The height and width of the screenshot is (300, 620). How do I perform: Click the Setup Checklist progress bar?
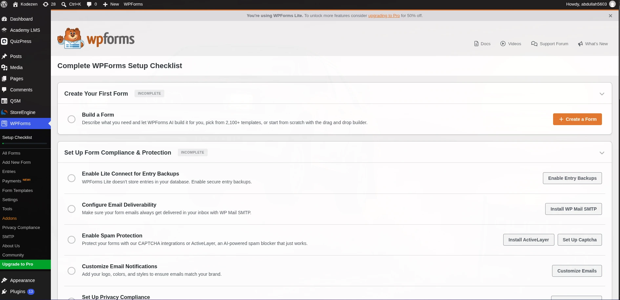pyautogui.click(x=25, y=143)
